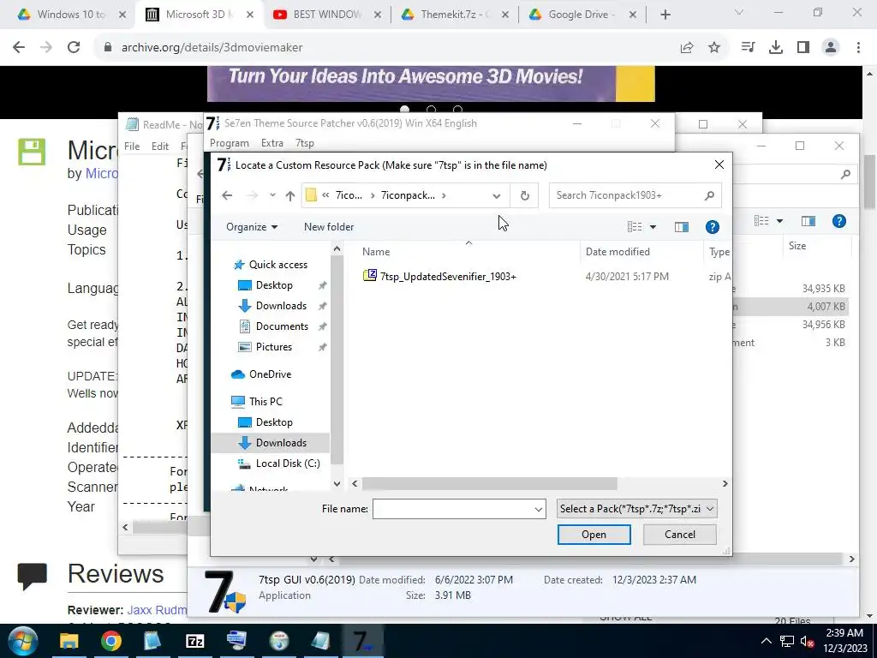Switch to BEST WINDOW YouTube tab

pos(327,15)
